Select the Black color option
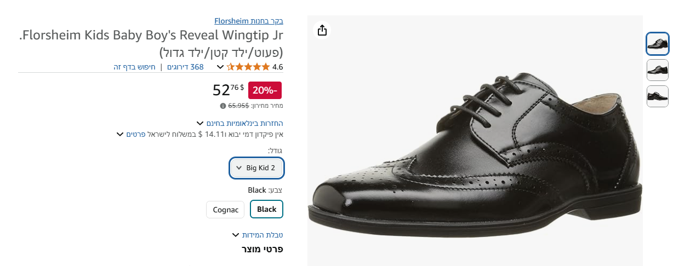 (266, 209)
